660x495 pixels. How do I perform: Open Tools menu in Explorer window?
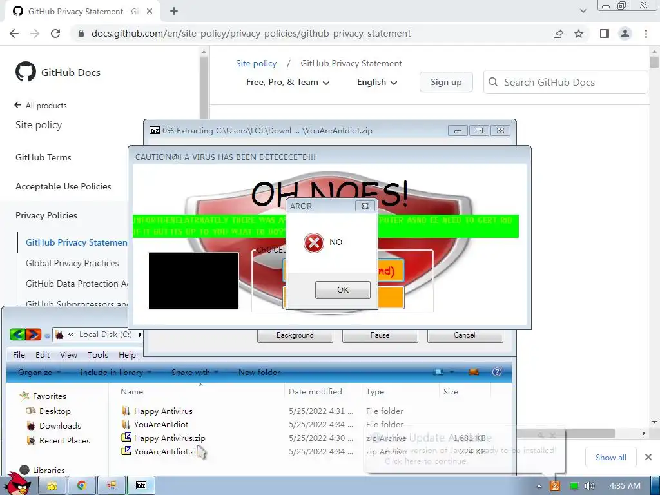(x=98, y=355)
